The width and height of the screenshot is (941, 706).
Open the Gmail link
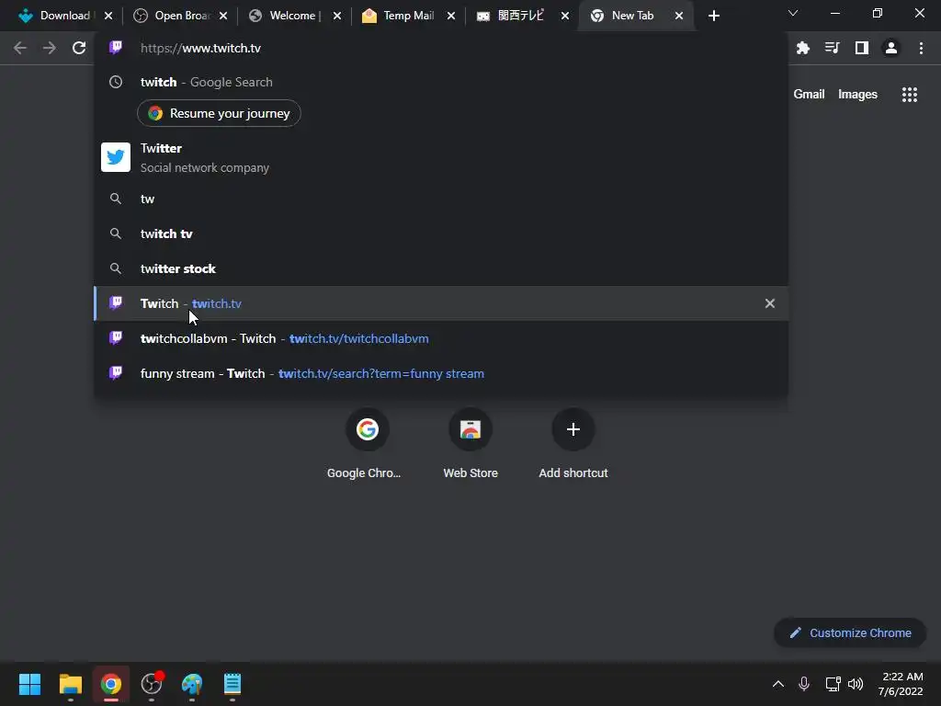pos(809,95)
